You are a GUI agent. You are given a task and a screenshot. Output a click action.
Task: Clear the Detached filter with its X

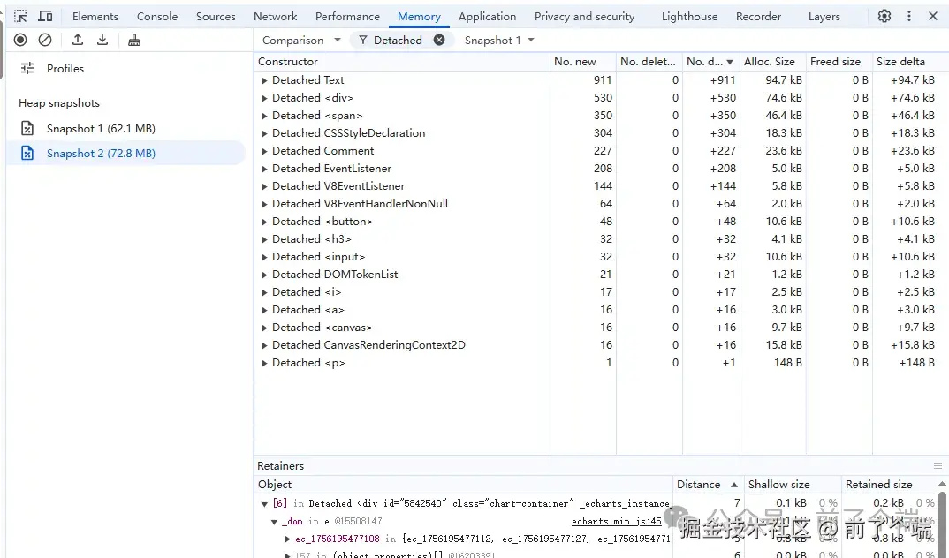click(x=439, y=40)
